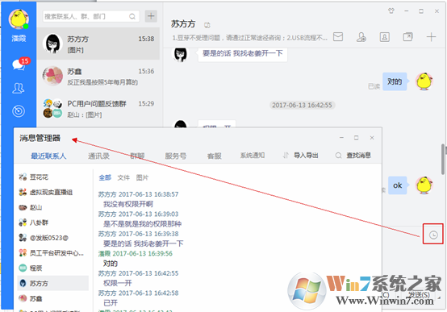Click the search contacts input field
The image size is (447, 312).
[91, 16]
